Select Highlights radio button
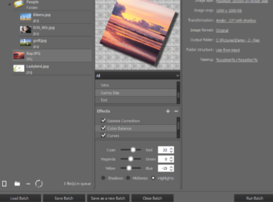The image size is (273, 202). pos(153,178)
